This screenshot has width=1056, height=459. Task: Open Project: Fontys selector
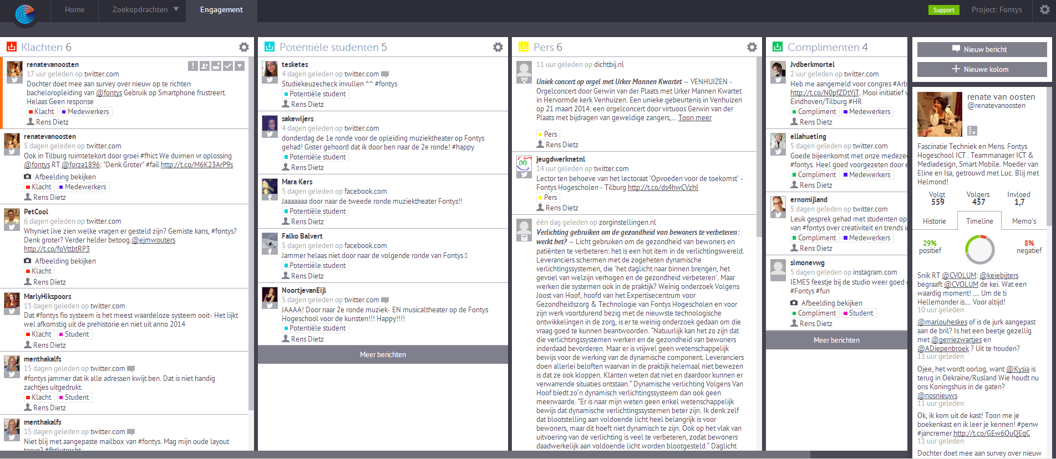pos(997,9)
